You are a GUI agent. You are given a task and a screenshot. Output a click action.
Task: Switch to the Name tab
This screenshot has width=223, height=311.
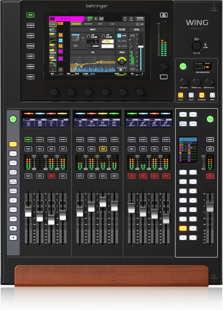click(100, 24)
